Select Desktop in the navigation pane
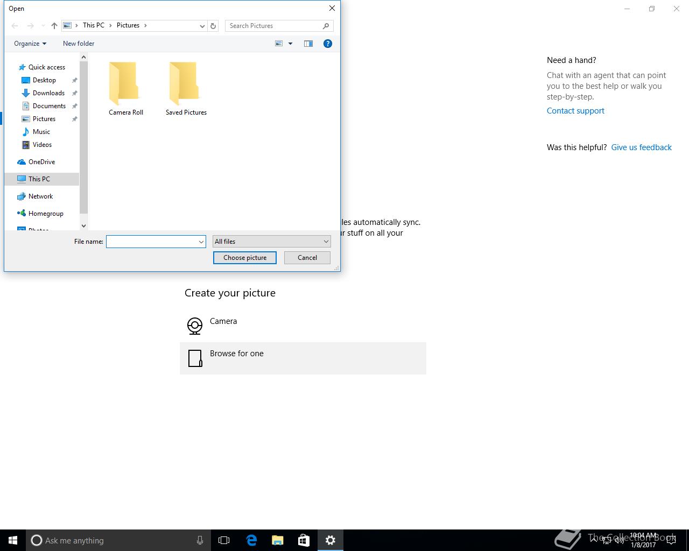Image resolution: width=689 pixels, height=551 pixels. [39, 80]
